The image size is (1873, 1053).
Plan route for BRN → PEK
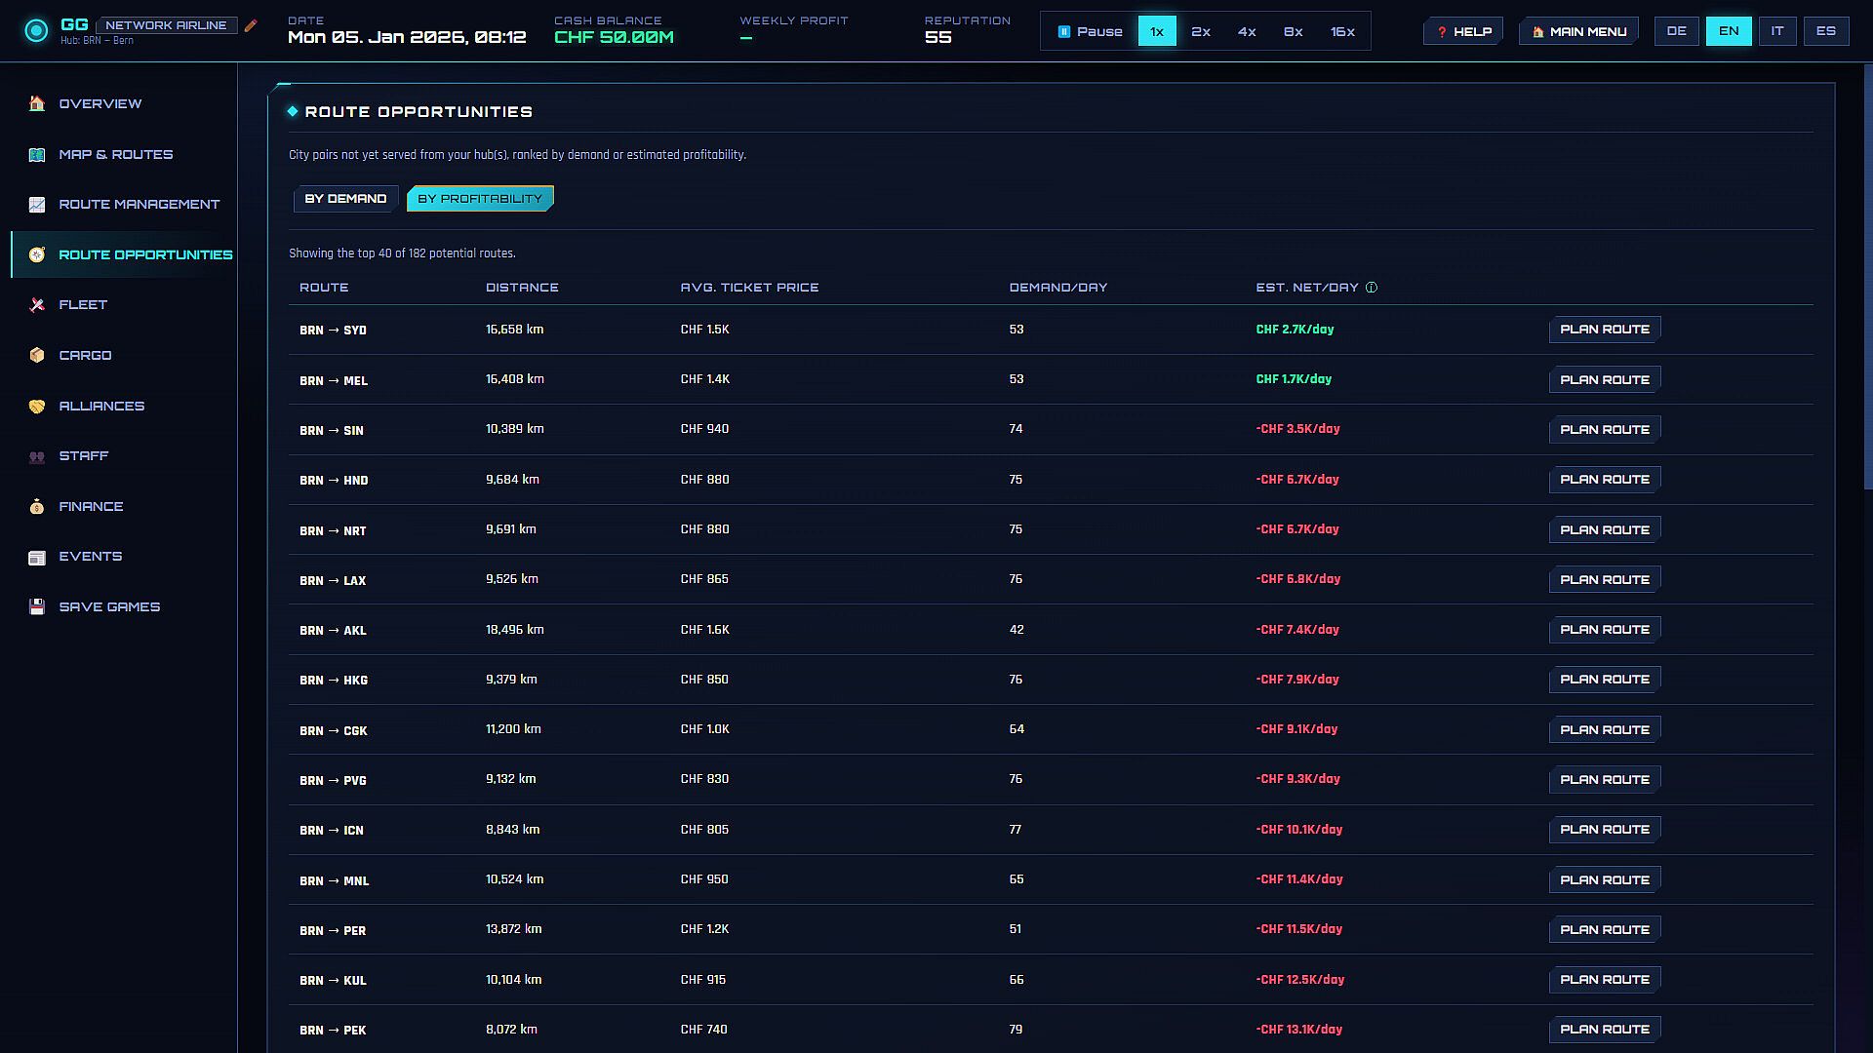[x=1605, y=1030]
